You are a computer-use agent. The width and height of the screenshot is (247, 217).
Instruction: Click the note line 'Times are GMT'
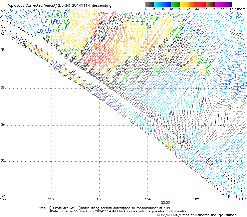[64, 208]
